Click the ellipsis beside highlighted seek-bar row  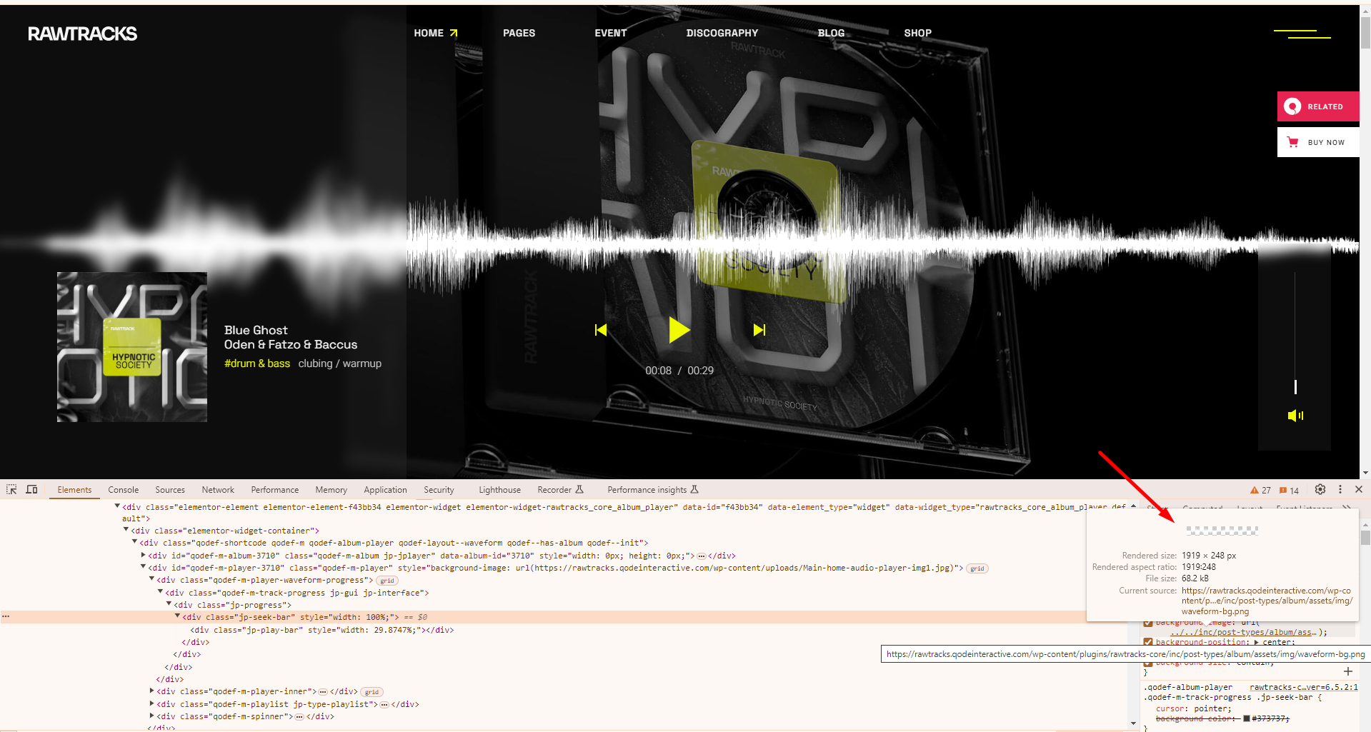click(x=6, y=616)
